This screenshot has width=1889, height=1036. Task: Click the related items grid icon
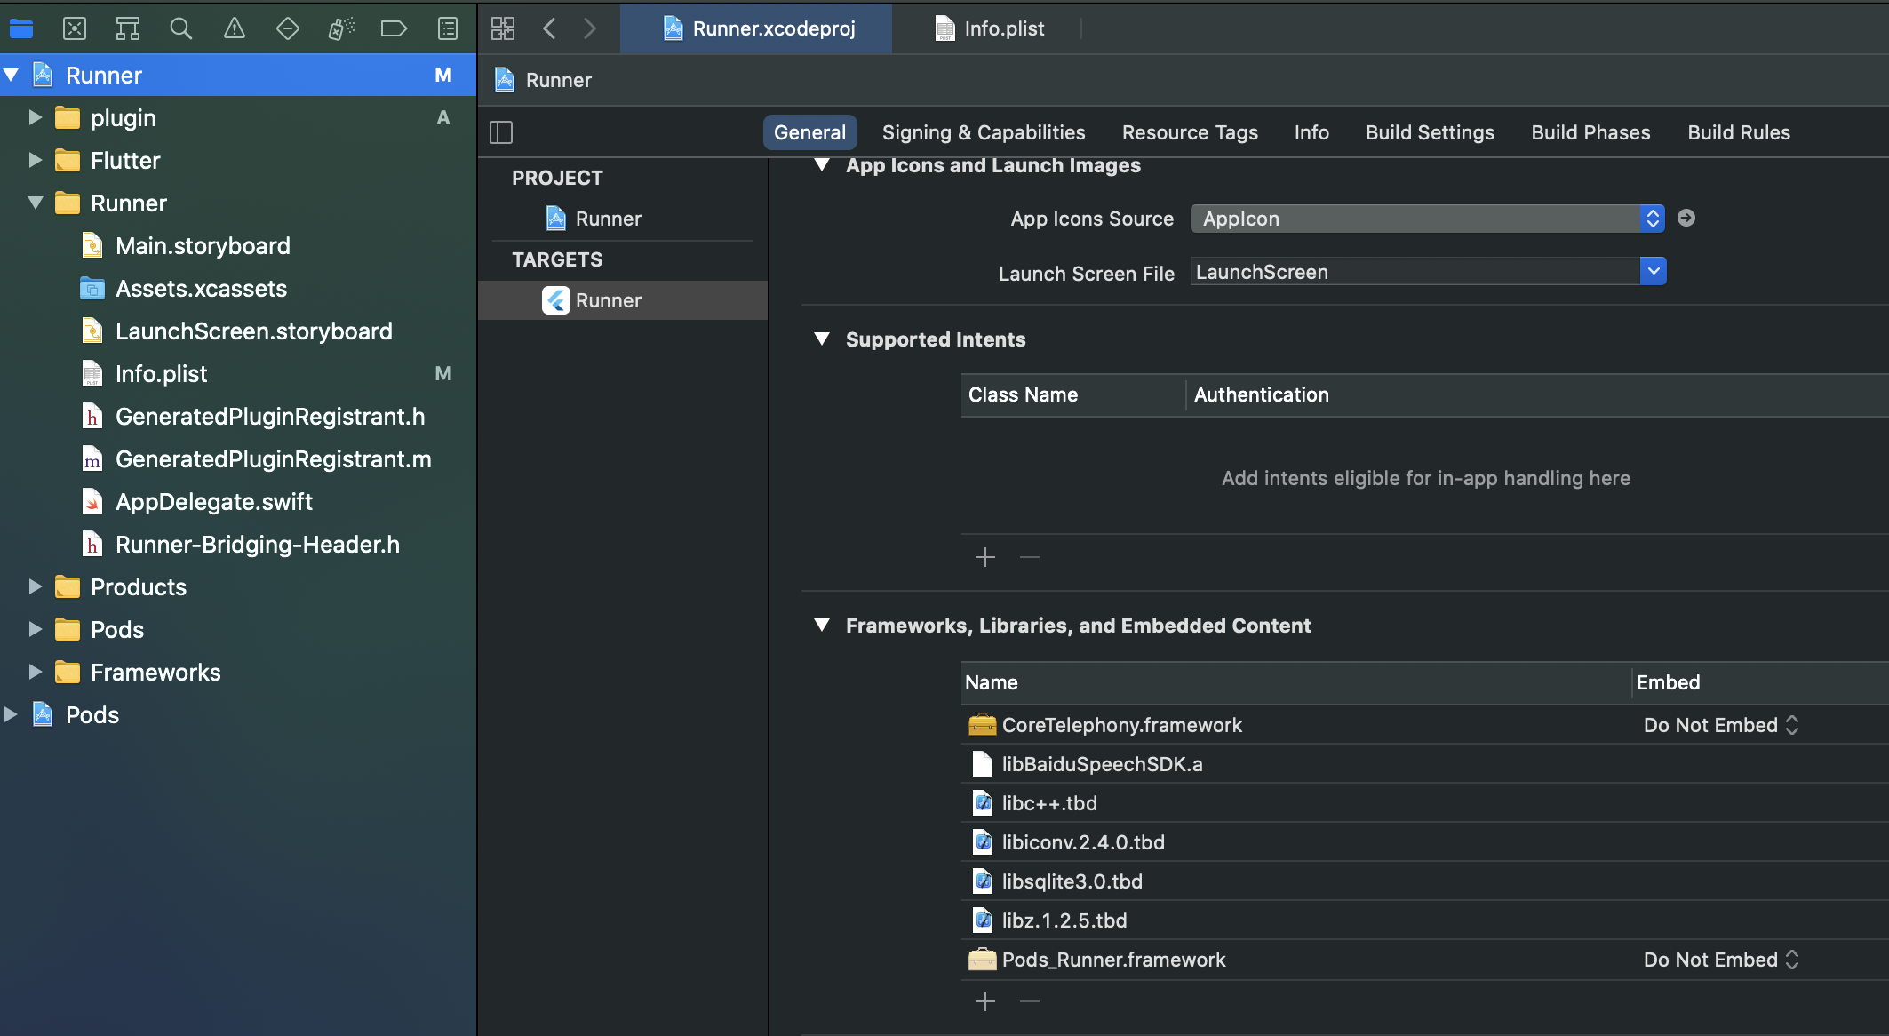(x=503, y=28)
